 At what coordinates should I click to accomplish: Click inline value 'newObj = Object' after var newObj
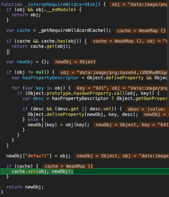[75, 62]
